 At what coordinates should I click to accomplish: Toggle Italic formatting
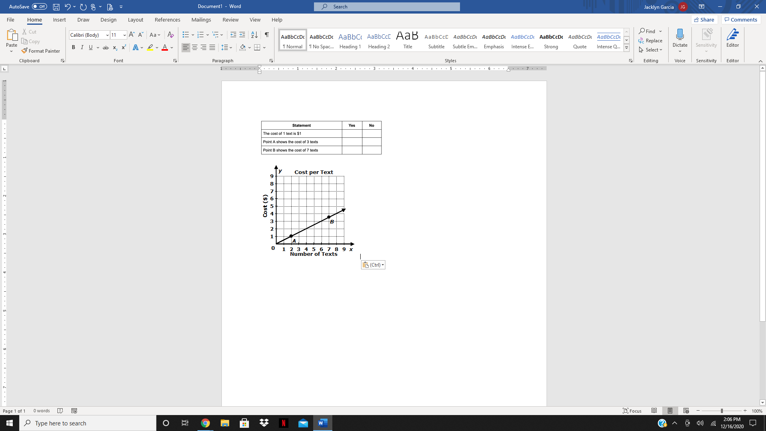pos(82,47)
